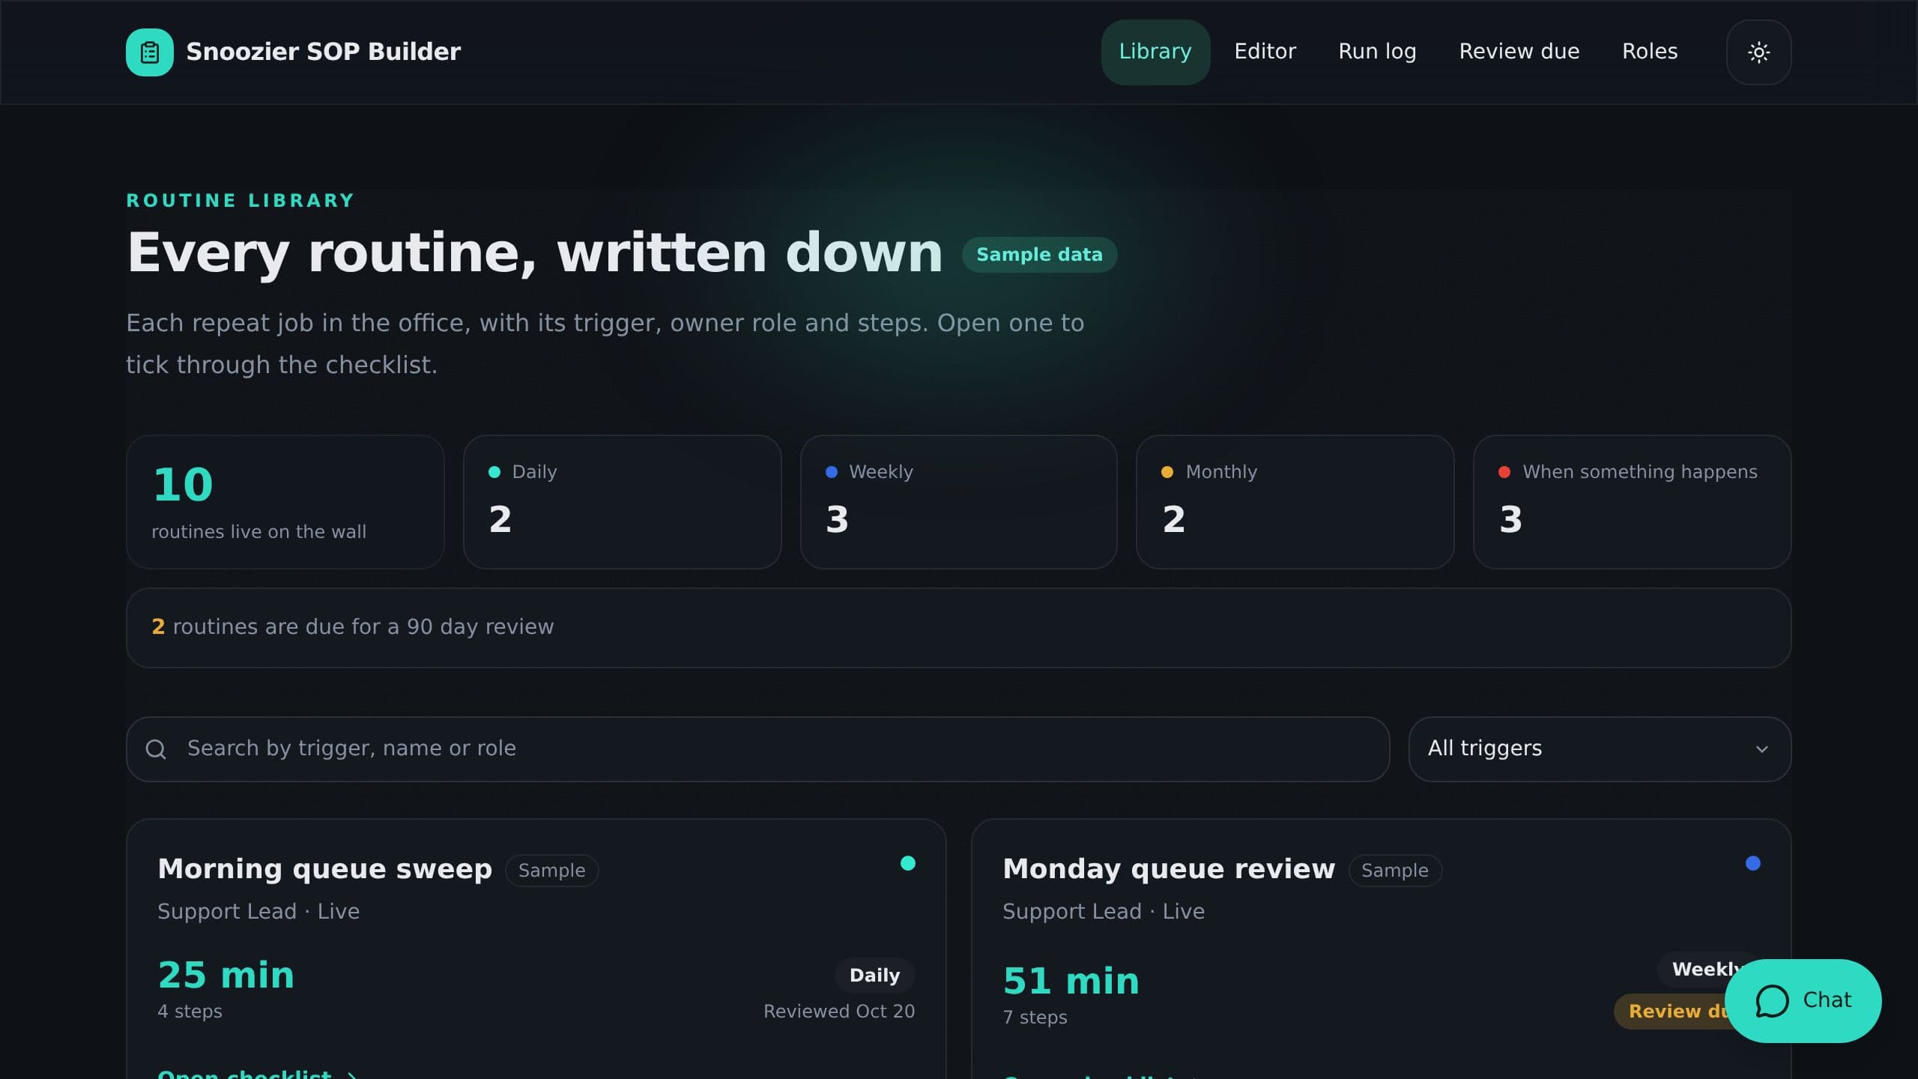The image size is (1918, 1079).
Task: Expand the All triggers dropdown
Action: [1600, 749]
